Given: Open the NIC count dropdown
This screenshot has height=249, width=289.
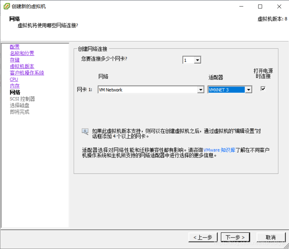Looking at the screenshot, I should (198, 60).
